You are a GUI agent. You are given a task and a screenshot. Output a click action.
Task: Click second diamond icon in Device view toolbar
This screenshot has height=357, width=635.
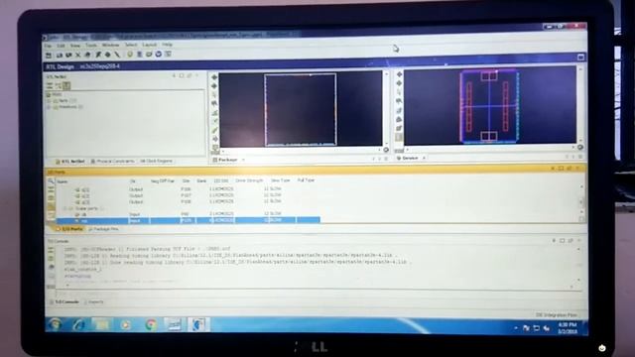[x=399, y=83]
